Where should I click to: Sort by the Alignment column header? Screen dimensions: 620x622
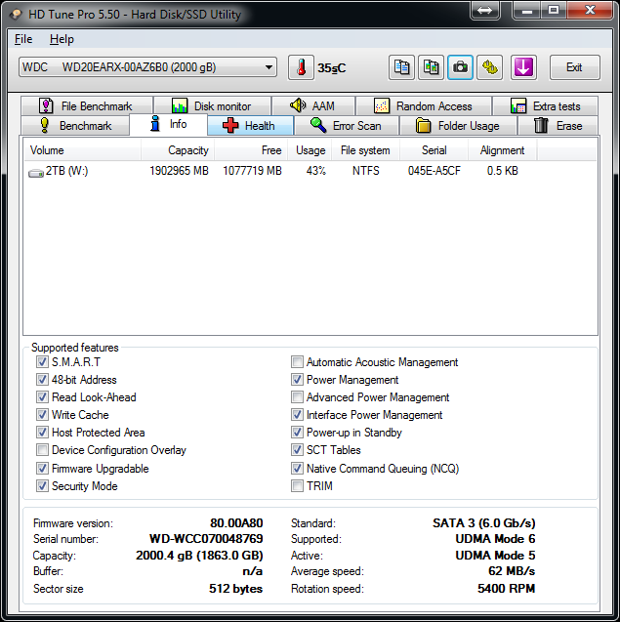tap(503, 150)
